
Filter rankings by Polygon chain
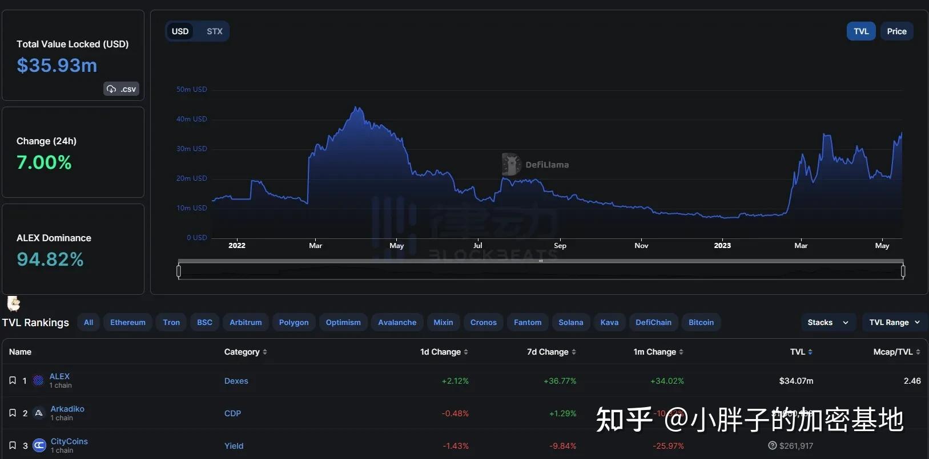tap(293, 322)
